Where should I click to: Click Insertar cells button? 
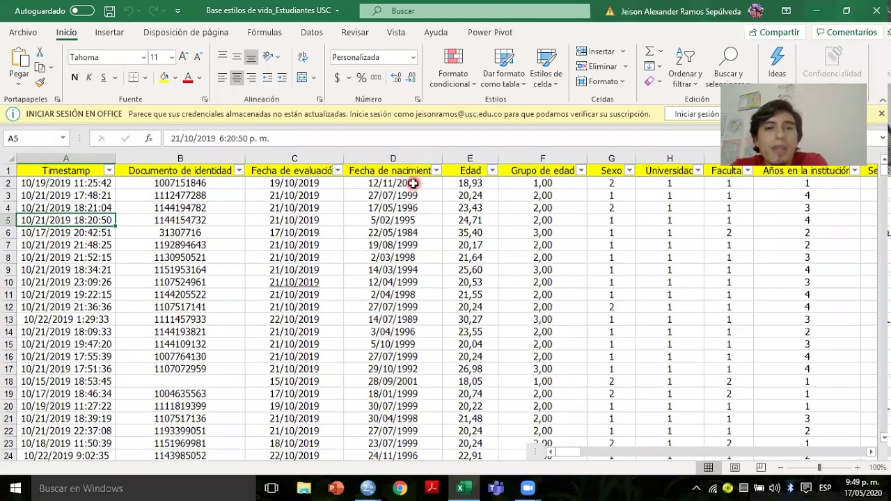596,51
